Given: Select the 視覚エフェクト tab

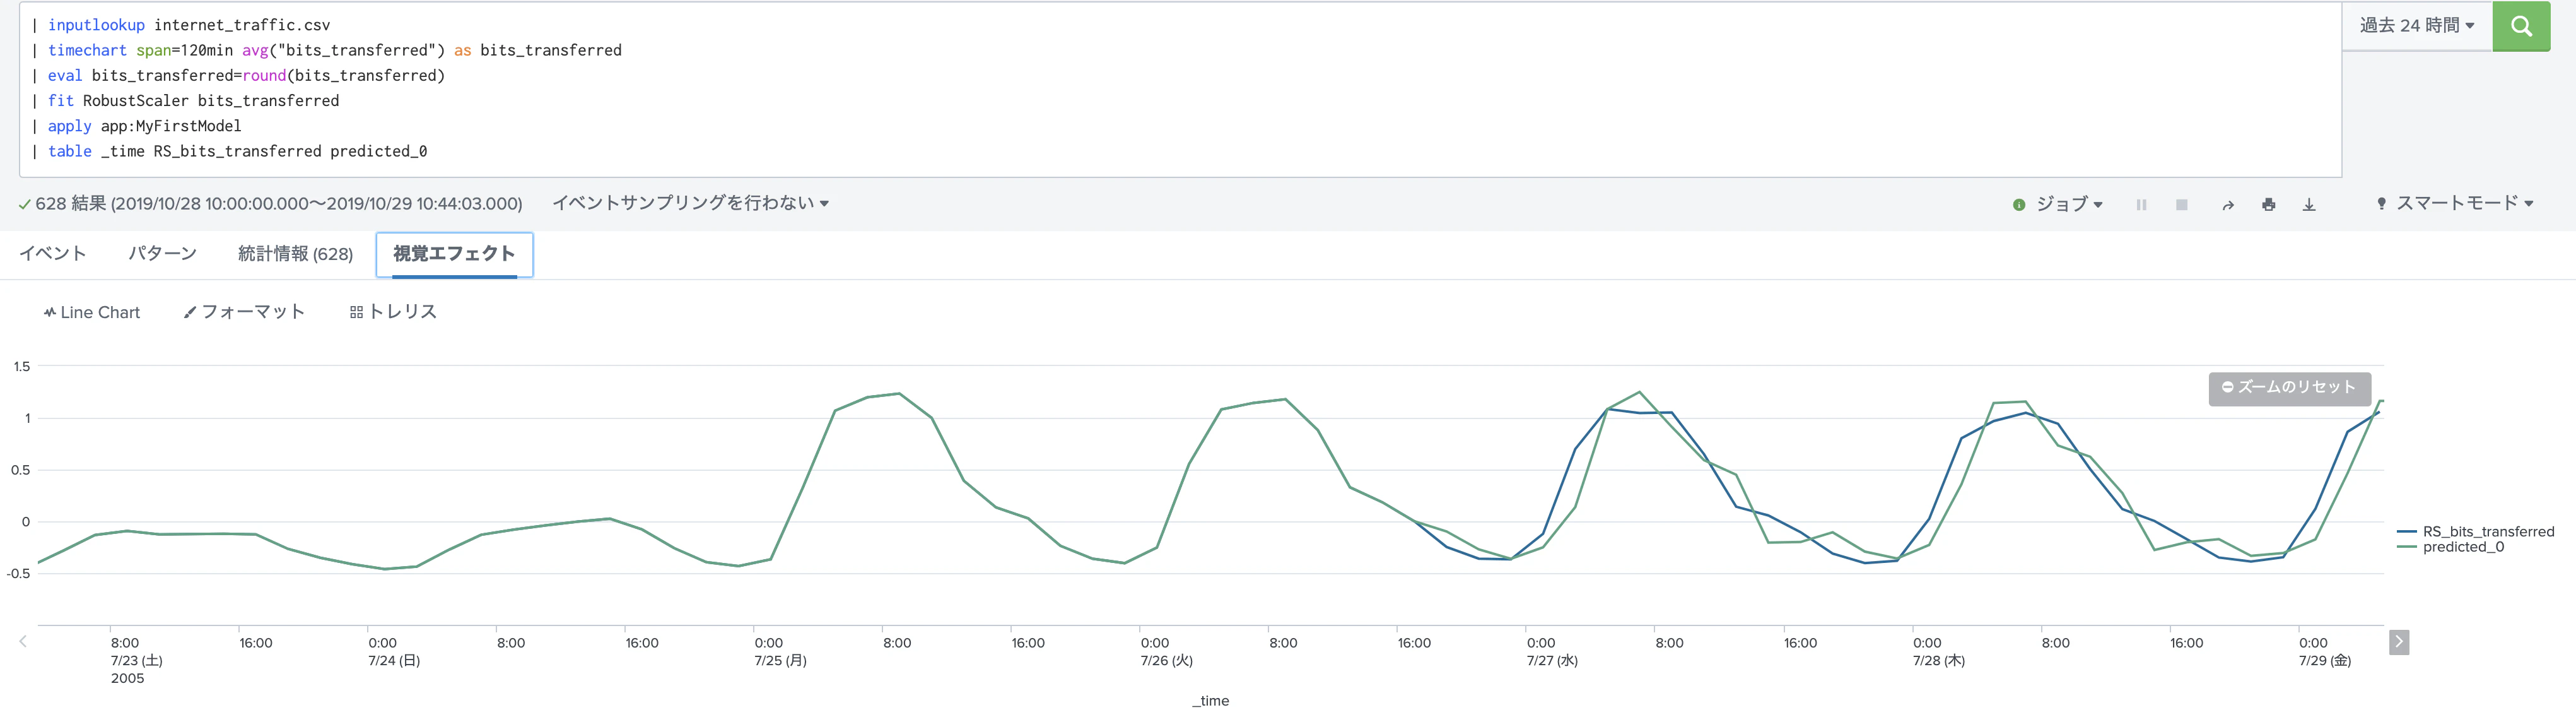Looking at the screenshot, I should pos(454,254).
